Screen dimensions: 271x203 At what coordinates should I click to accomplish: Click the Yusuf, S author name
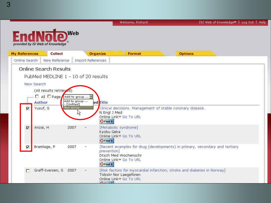click(42, 108)
